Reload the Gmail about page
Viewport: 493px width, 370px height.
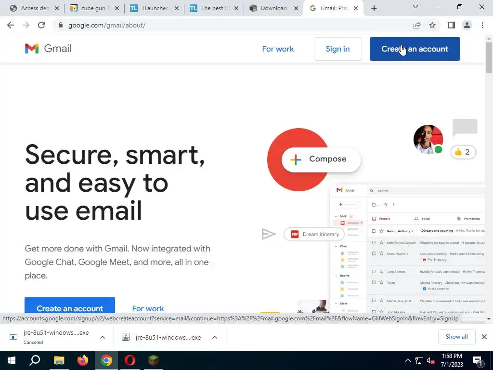tap(41, 25)
